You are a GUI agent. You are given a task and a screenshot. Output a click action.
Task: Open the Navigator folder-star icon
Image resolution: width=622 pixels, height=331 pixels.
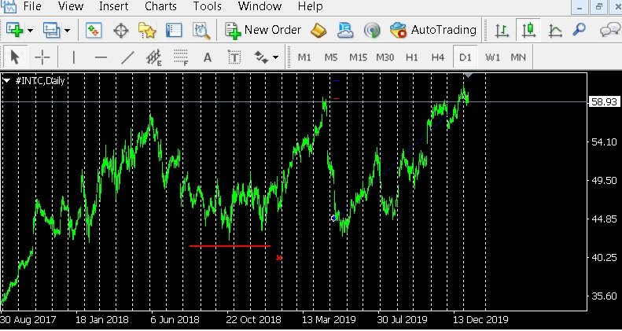[147, 30]
